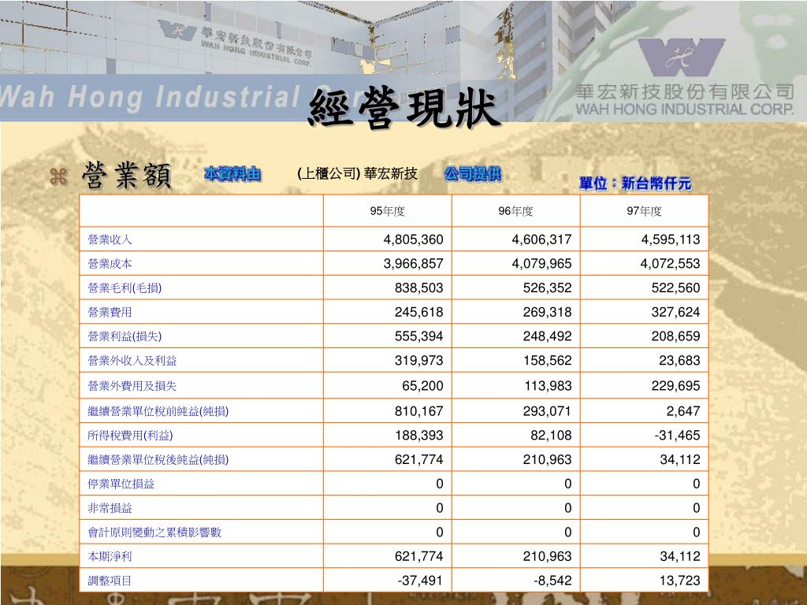
Task: Click the 營業收入 row label
Action: pyautogui.click(x=110, y=239)
